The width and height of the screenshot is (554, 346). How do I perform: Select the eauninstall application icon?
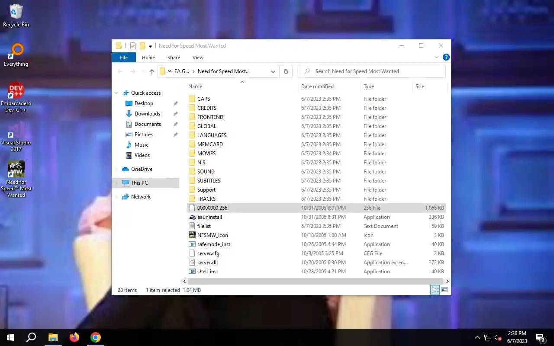(x=193, y=217)
